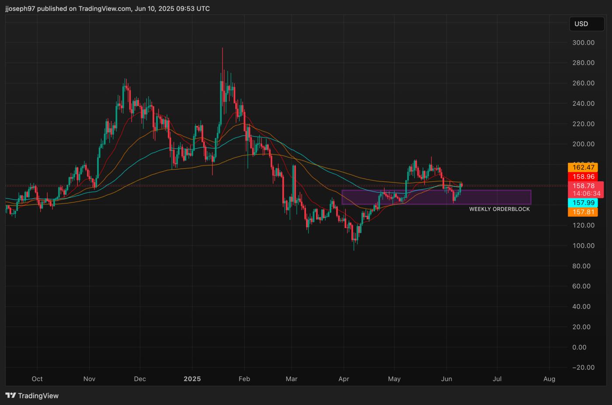Click the 14:06:34 candle countdown timer
The image size is (612, 405).
(586, 194)
